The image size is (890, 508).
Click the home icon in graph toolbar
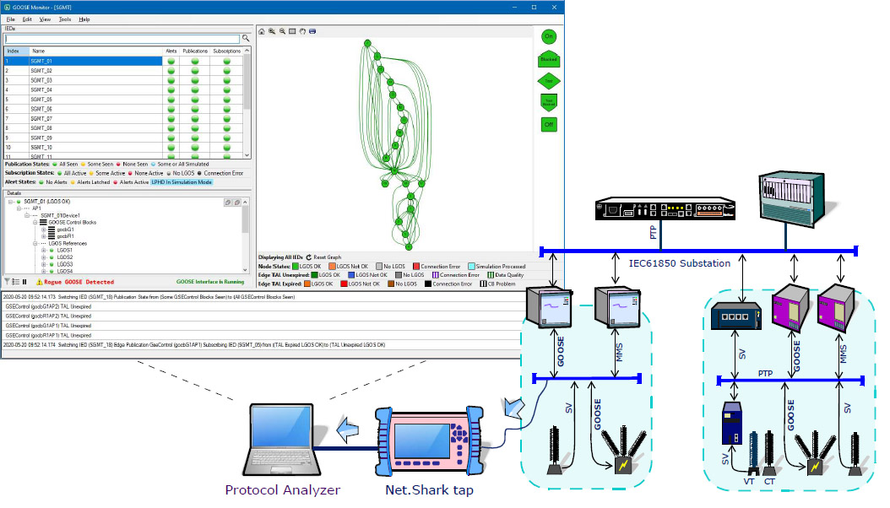[262, 31]
